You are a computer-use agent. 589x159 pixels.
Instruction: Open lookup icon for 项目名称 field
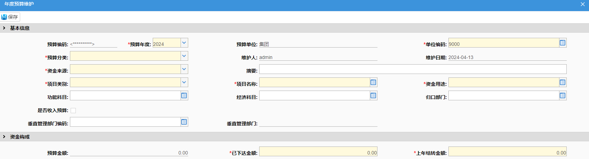pyautogui.click(x=373, y=82)
